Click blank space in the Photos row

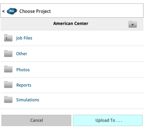point(86,70)
